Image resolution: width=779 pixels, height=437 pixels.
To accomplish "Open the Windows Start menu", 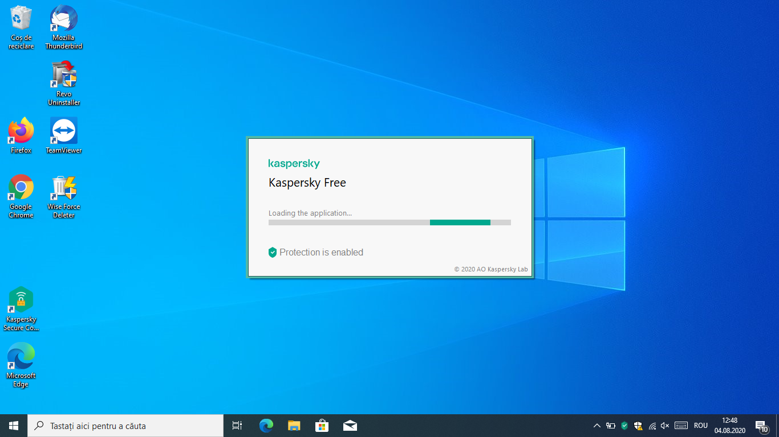I will click(14, 426).
